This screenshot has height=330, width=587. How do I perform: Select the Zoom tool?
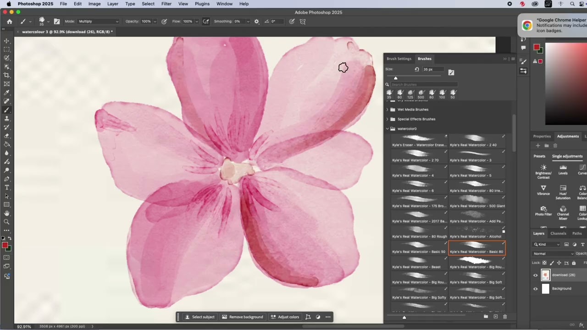coord(6,222)
